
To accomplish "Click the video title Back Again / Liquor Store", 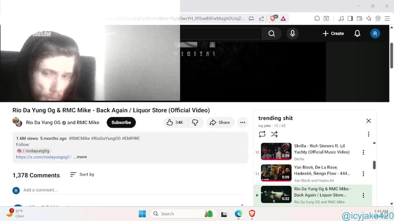I will pyautogui.click(x=111, y=110).
